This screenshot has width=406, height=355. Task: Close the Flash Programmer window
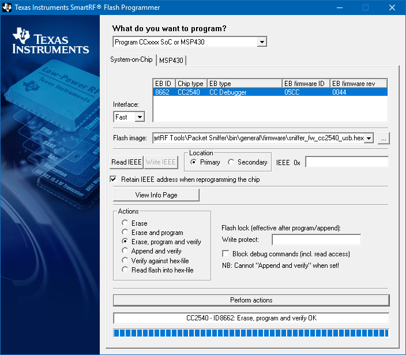click(x=392, y=8)
